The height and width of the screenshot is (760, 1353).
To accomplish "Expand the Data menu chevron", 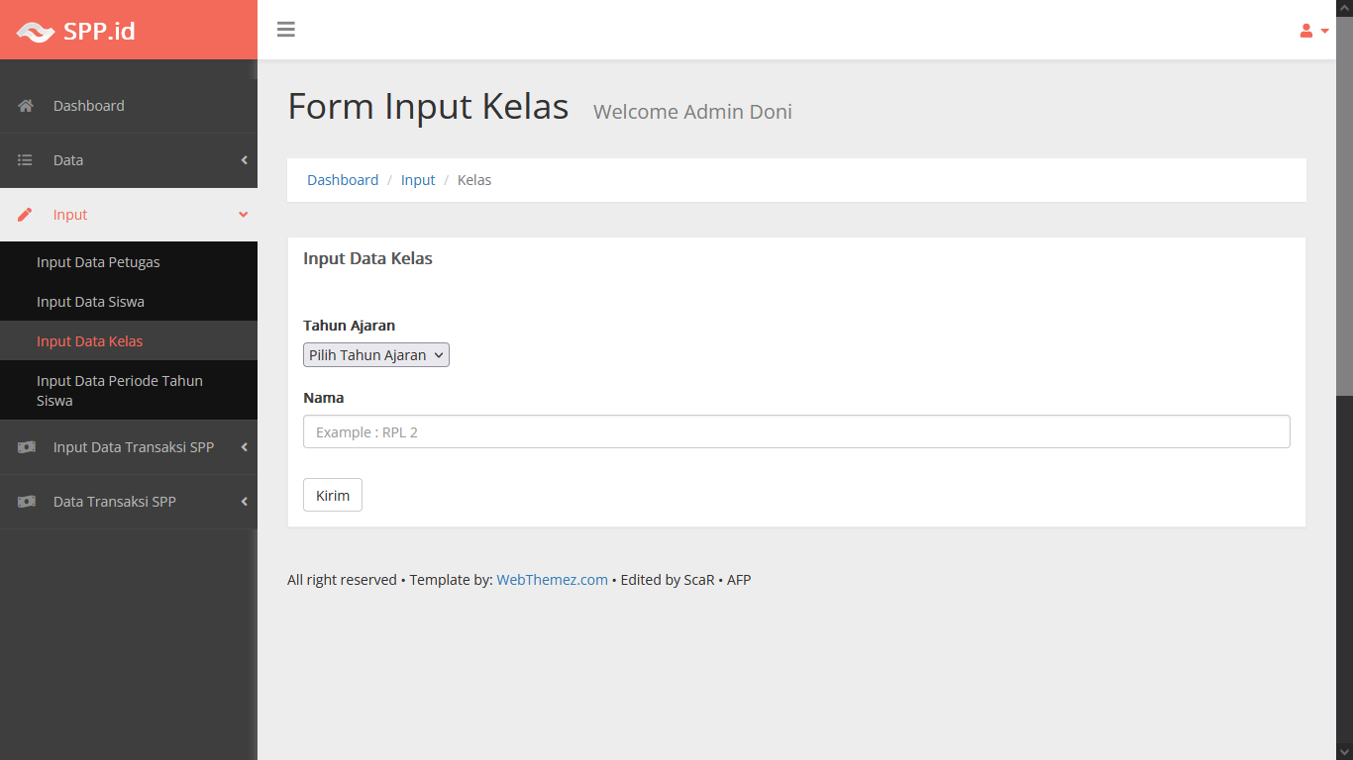I will pyautogui.click(x=244, y=160).
